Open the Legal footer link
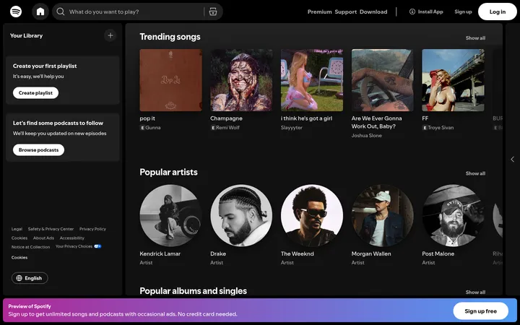The image size is (520, 325). [x=17, y=229]
